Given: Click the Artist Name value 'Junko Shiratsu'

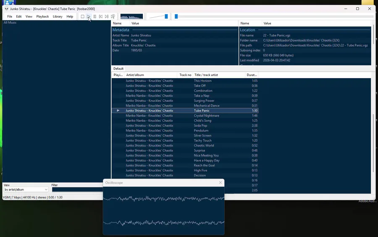Looking at the screenshot, I should (141, 35).
